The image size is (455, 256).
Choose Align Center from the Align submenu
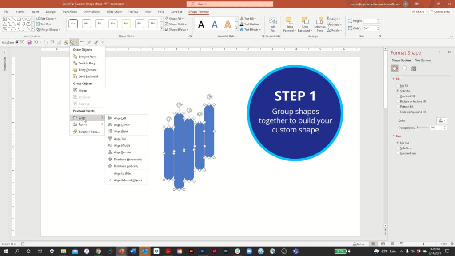123,125
